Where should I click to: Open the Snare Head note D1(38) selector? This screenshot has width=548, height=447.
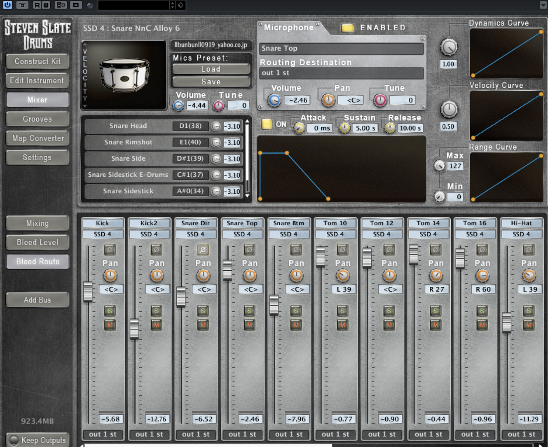click(190, 126)
